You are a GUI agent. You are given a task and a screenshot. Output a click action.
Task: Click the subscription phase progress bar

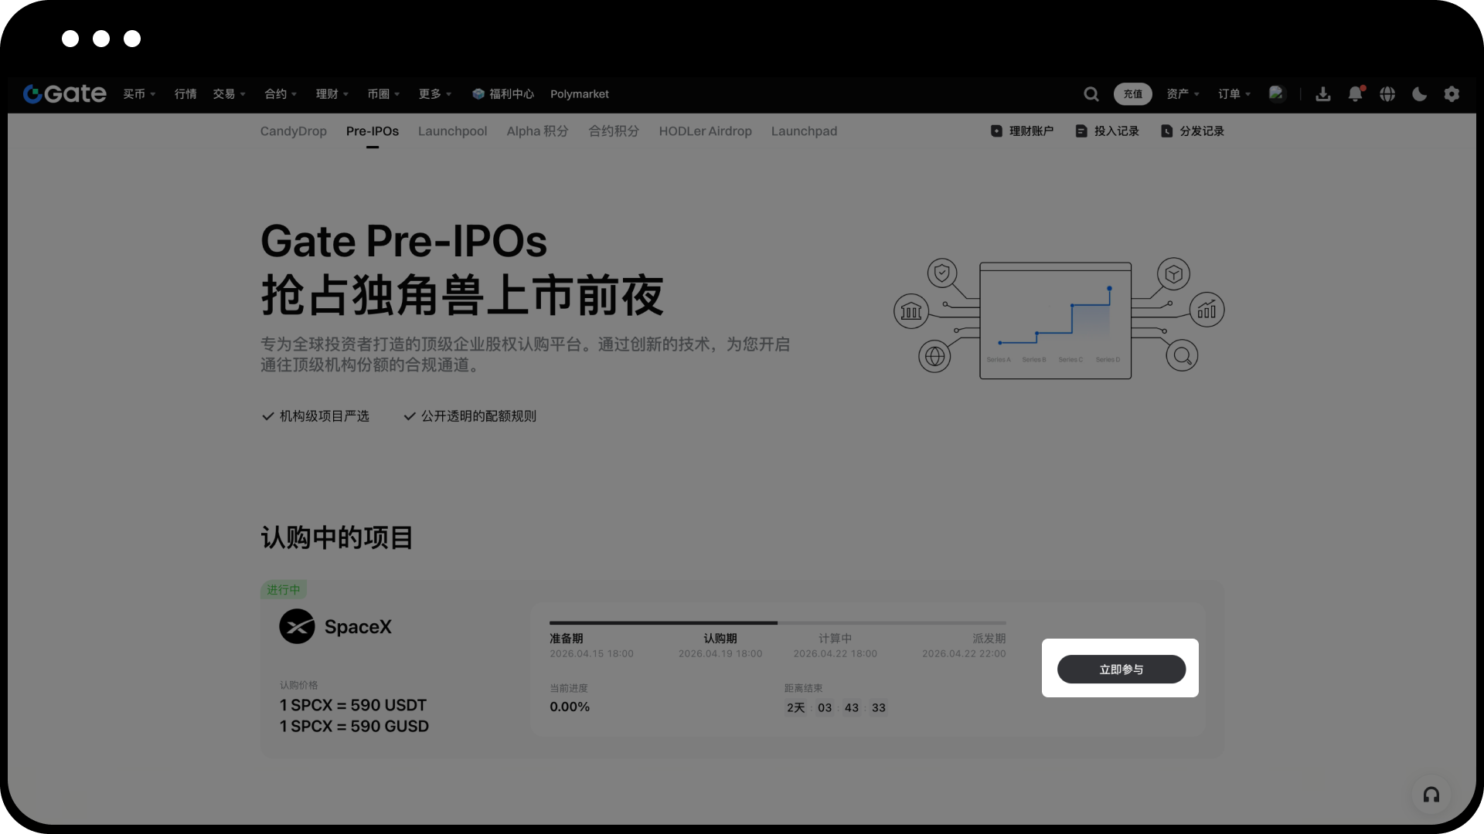(x=777, y=622)
